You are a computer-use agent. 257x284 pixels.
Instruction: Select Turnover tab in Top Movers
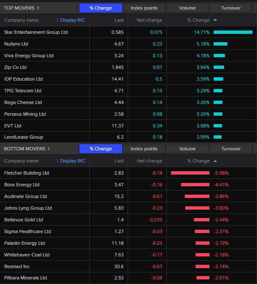231,8
